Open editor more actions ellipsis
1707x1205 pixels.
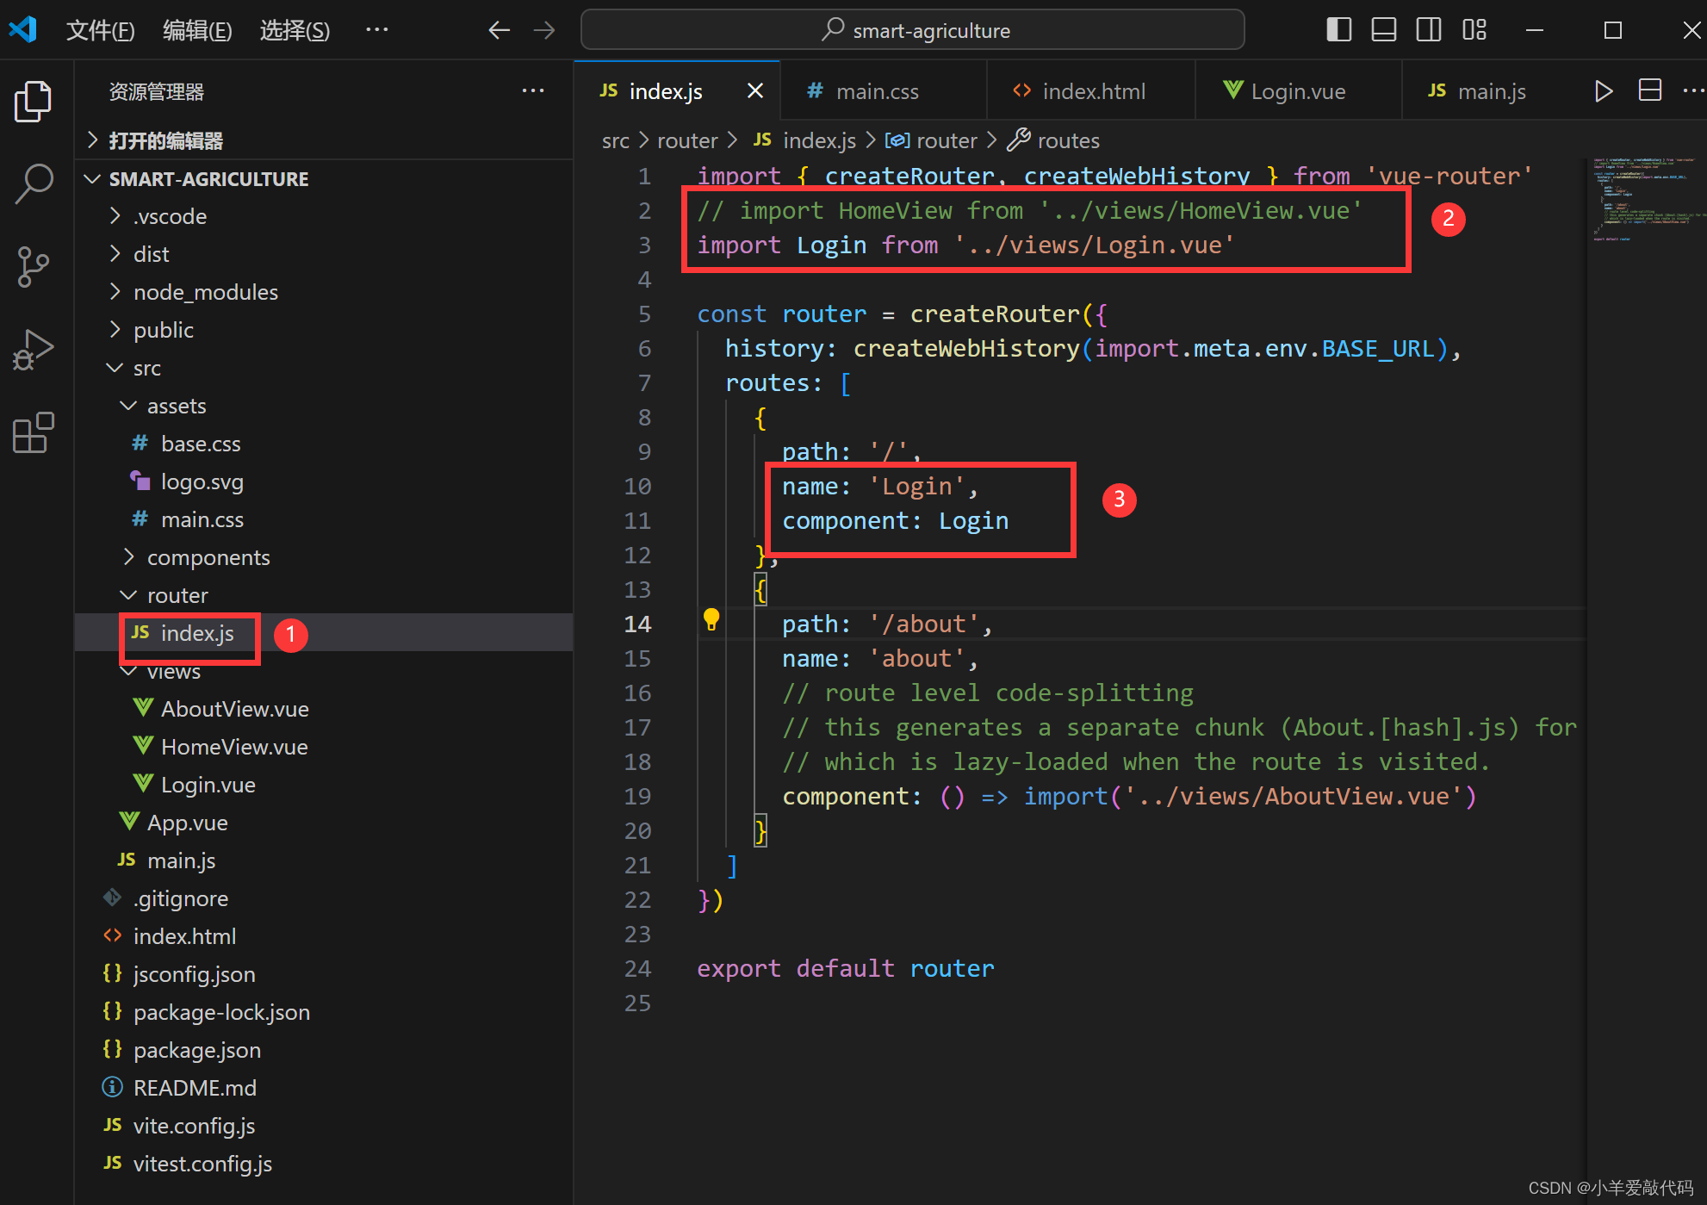tap(1691, 90)
